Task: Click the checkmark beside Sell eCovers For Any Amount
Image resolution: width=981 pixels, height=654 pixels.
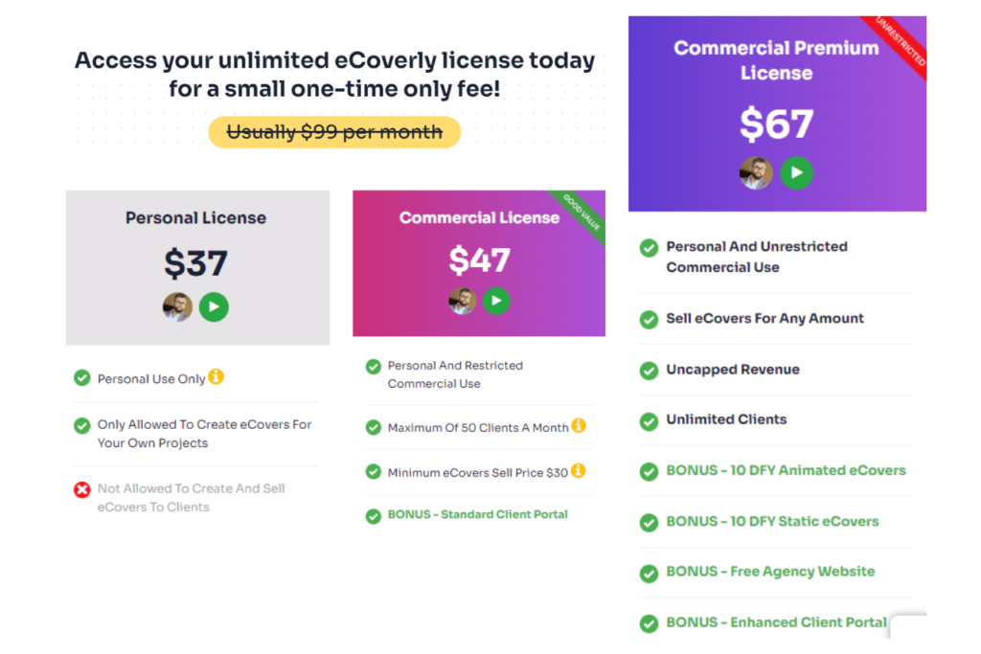Action: (x=648, y=318)
